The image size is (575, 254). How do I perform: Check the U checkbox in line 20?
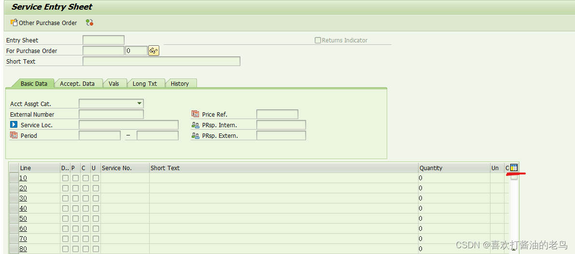[96, 188]
